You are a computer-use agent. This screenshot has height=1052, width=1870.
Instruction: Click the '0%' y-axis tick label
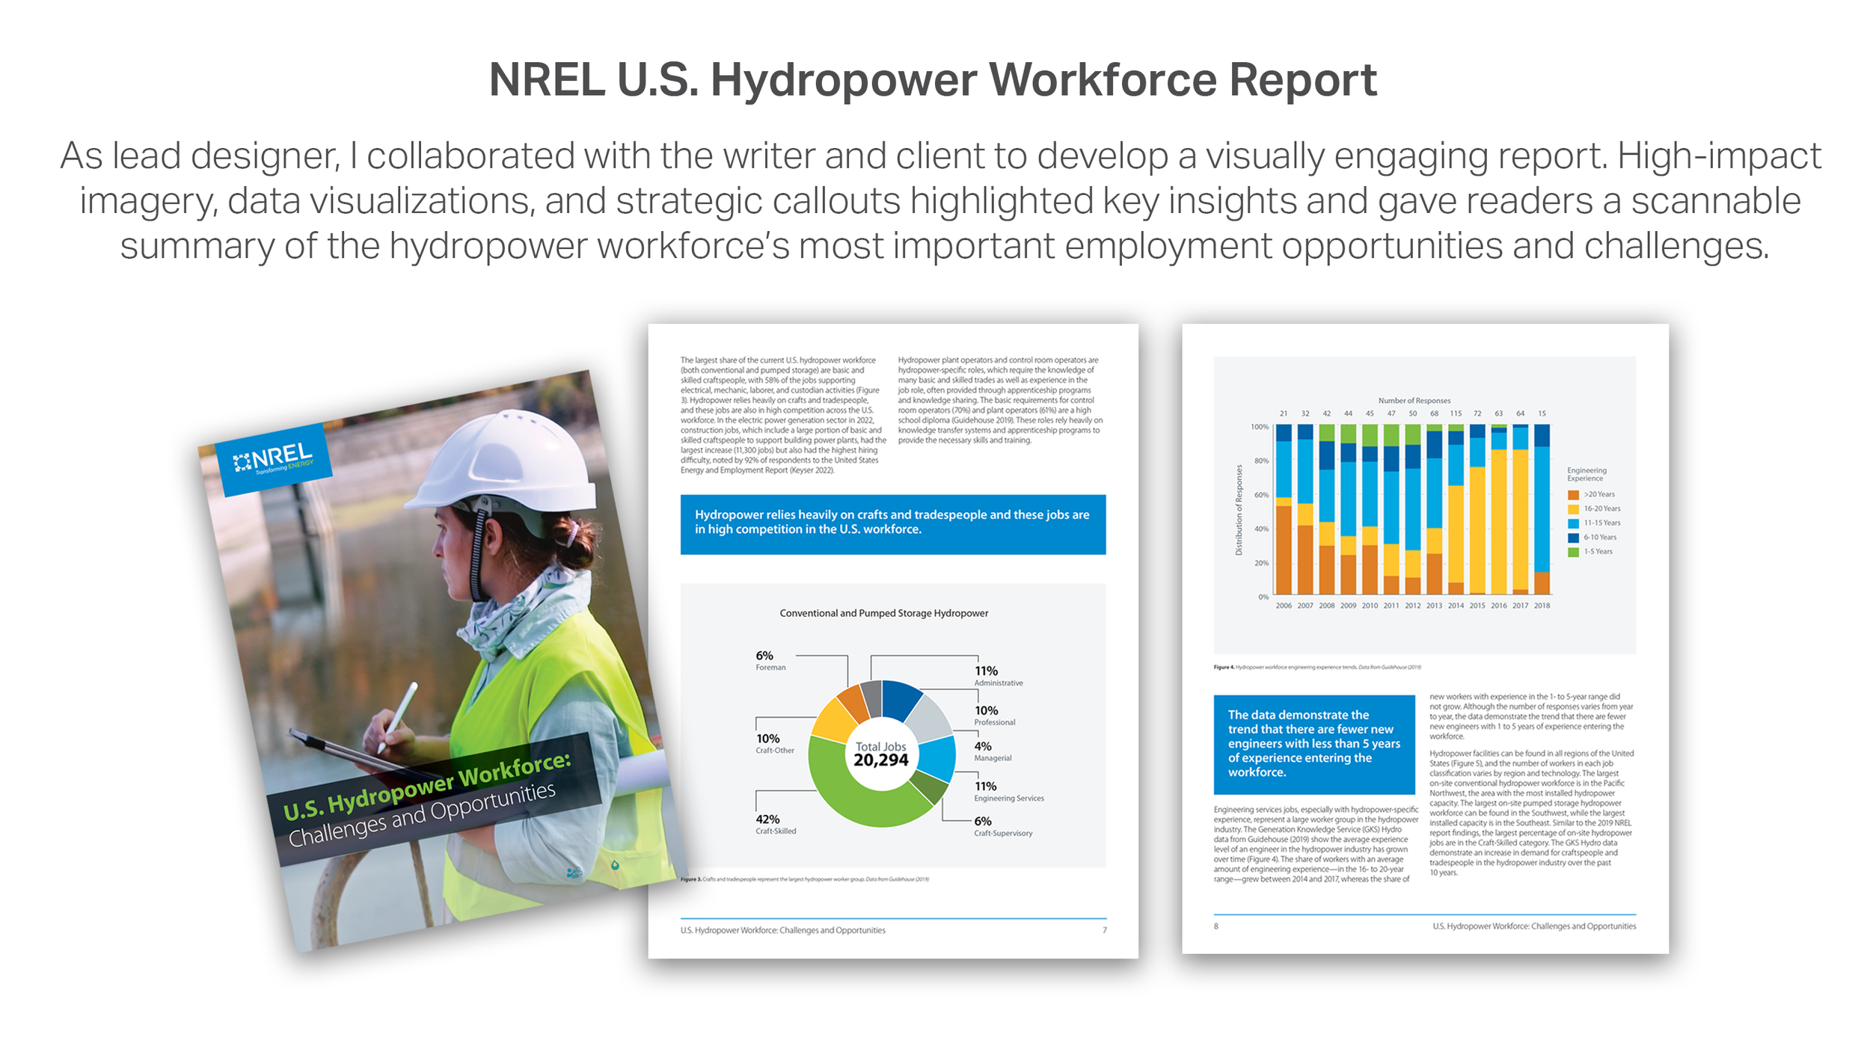click(1263, 597)
